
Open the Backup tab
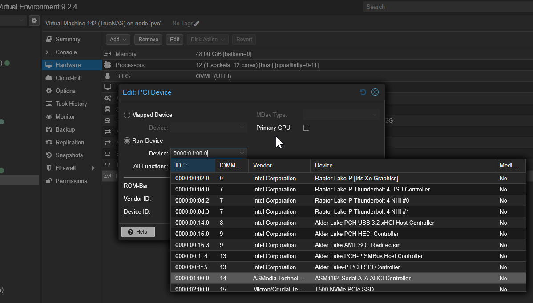[x=72, y=130]
